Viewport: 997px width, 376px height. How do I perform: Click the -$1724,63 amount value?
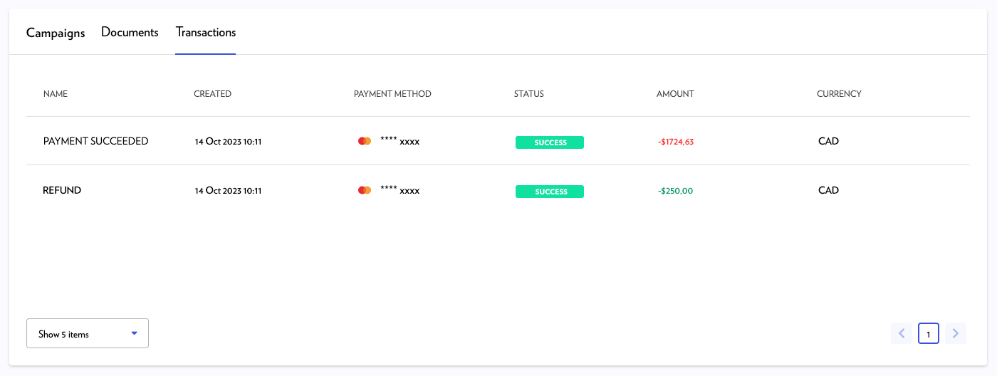(x=675, y=142)
